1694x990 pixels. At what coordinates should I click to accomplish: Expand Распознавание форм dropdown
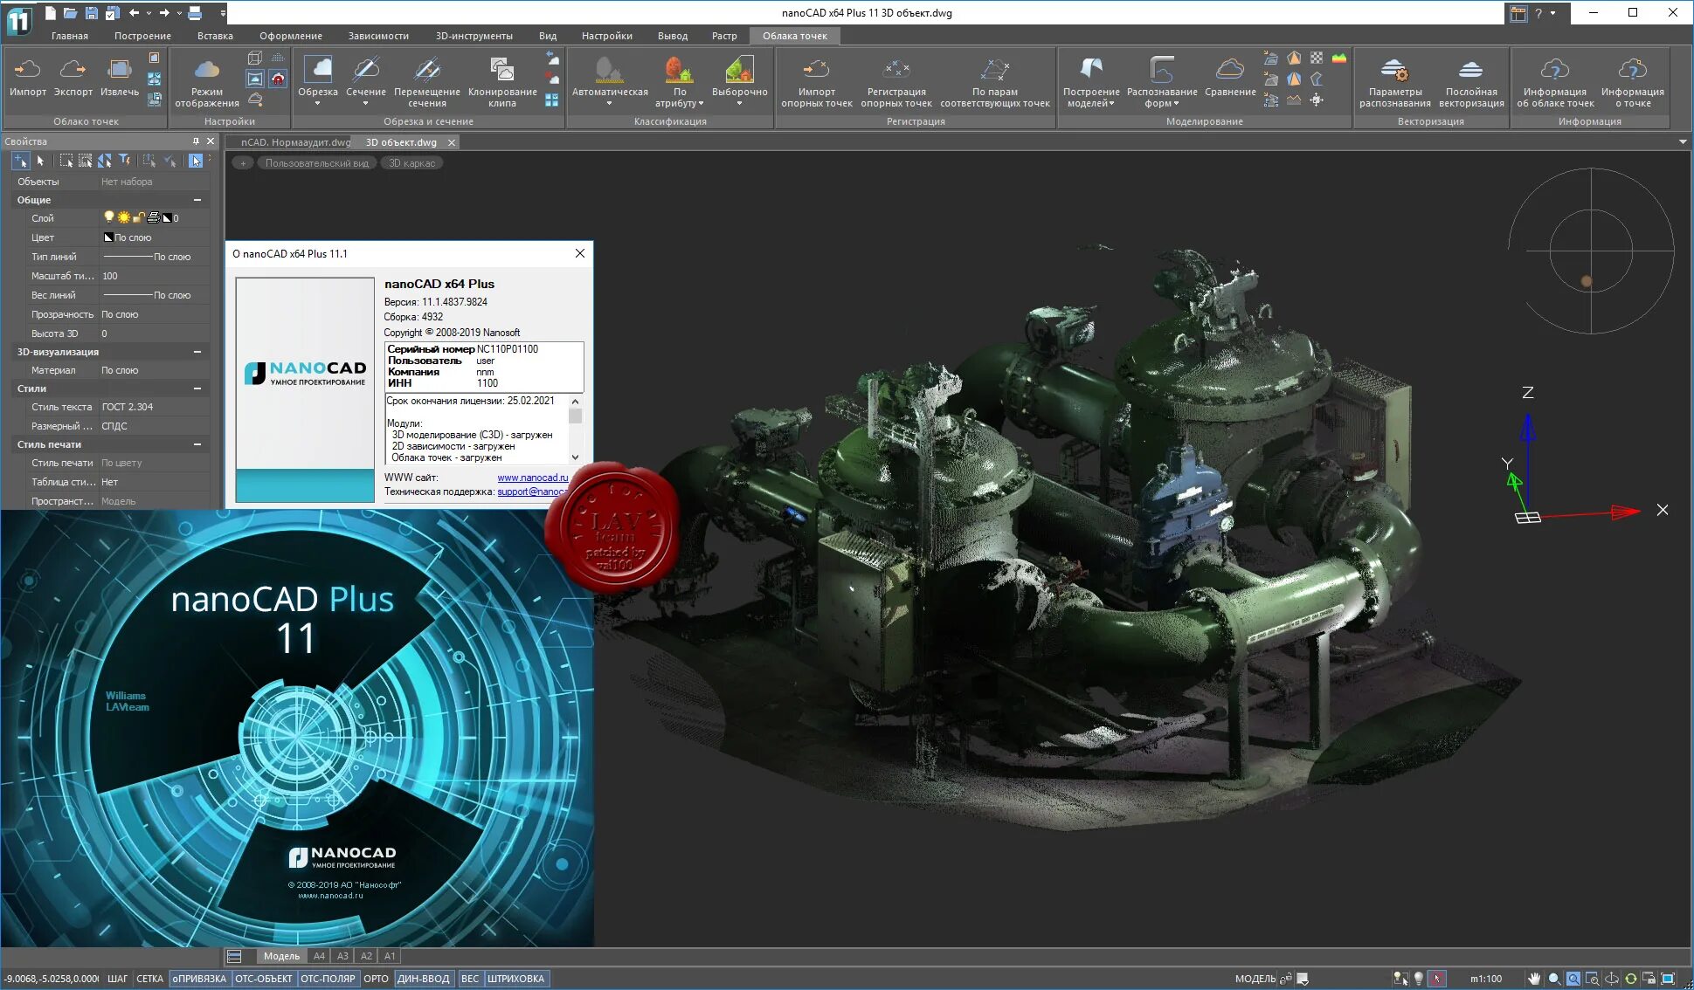click(x=1176, y=104)
